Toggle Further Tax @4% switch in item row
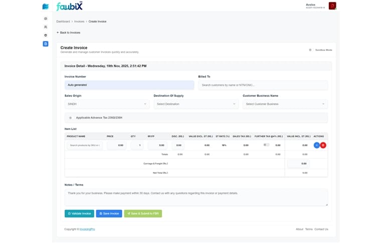This screenshot has width=379, height=243. 266,145
